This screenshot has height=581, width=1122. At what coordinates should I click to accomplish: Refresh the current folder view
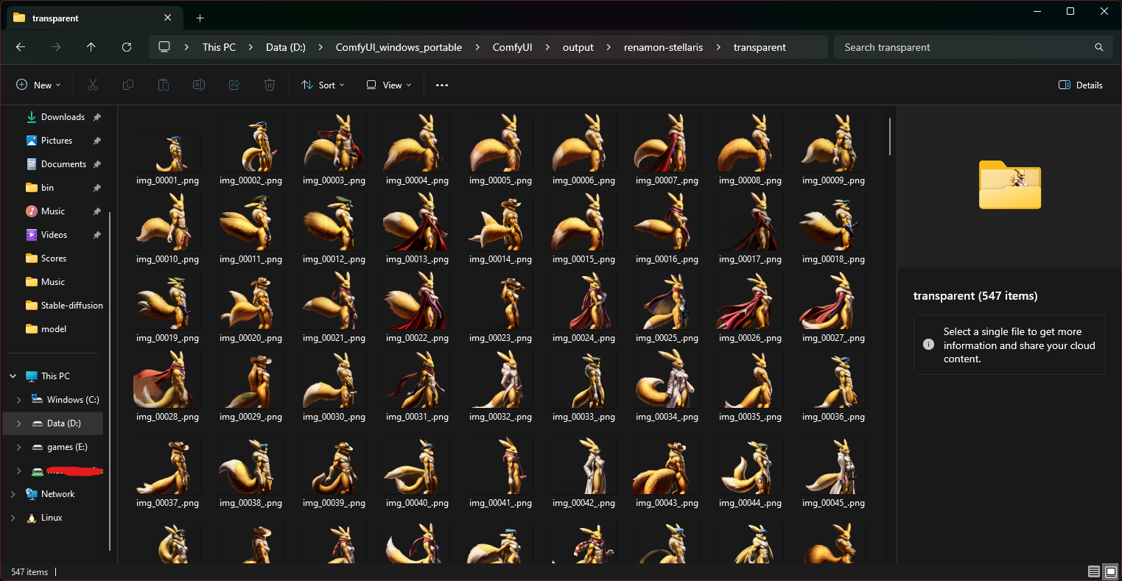(127, 47)
